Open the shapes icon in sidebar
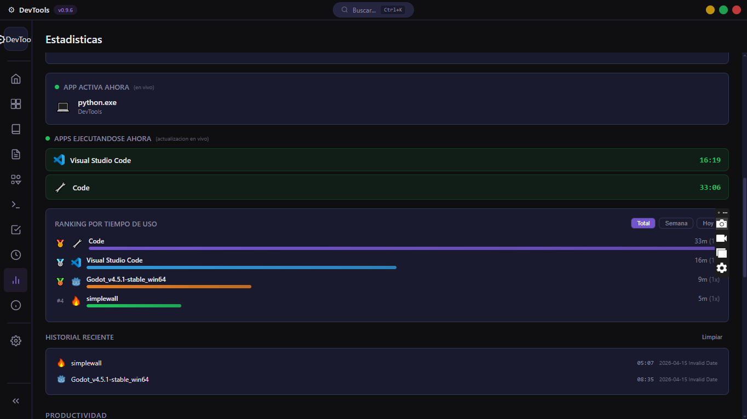Image resolution: width=747 pixels, height=419 pixels. (x=16, y=179)
